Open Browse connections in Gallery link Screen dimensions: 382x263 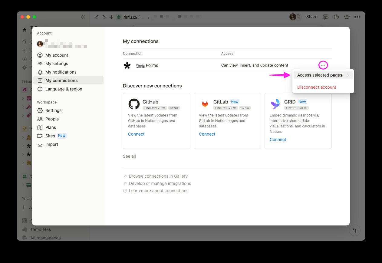(x=155, y=176)
